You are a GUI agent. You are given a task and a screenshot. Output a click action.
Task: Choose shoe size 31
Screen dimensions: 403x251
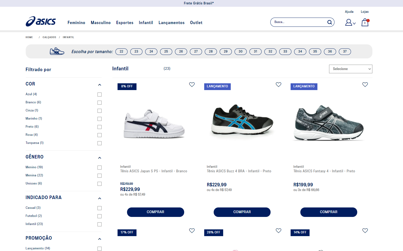(255, 52)
